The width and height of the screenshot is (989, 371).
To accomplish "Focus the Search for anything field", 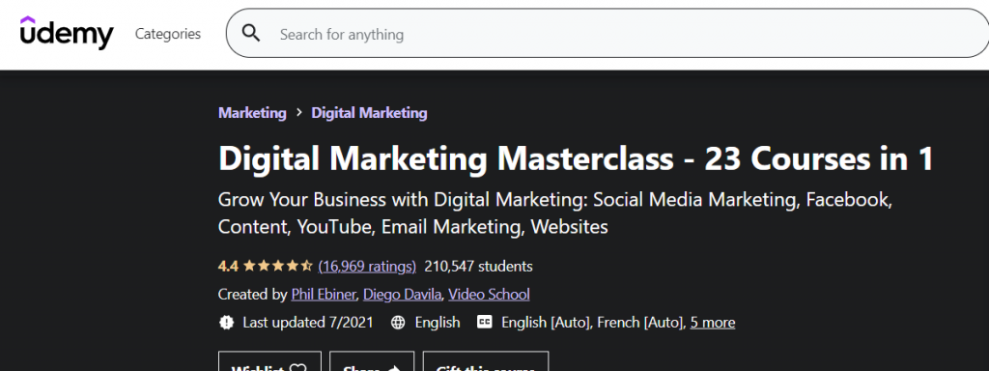I will point(608,34).
